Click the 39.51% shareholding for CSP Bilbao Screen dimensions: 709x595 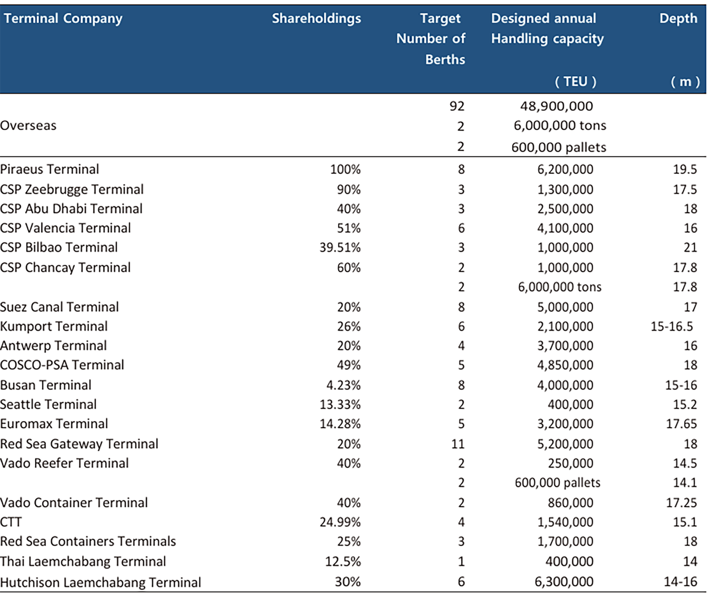coord(340,247)
